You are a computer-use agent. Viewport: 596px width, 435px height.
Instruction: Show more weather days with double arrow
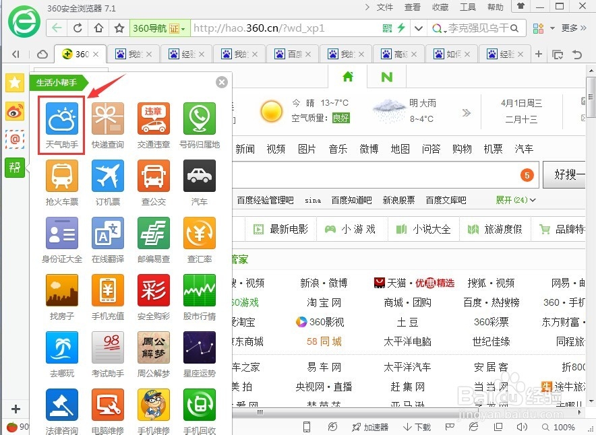tap(467, 112)
